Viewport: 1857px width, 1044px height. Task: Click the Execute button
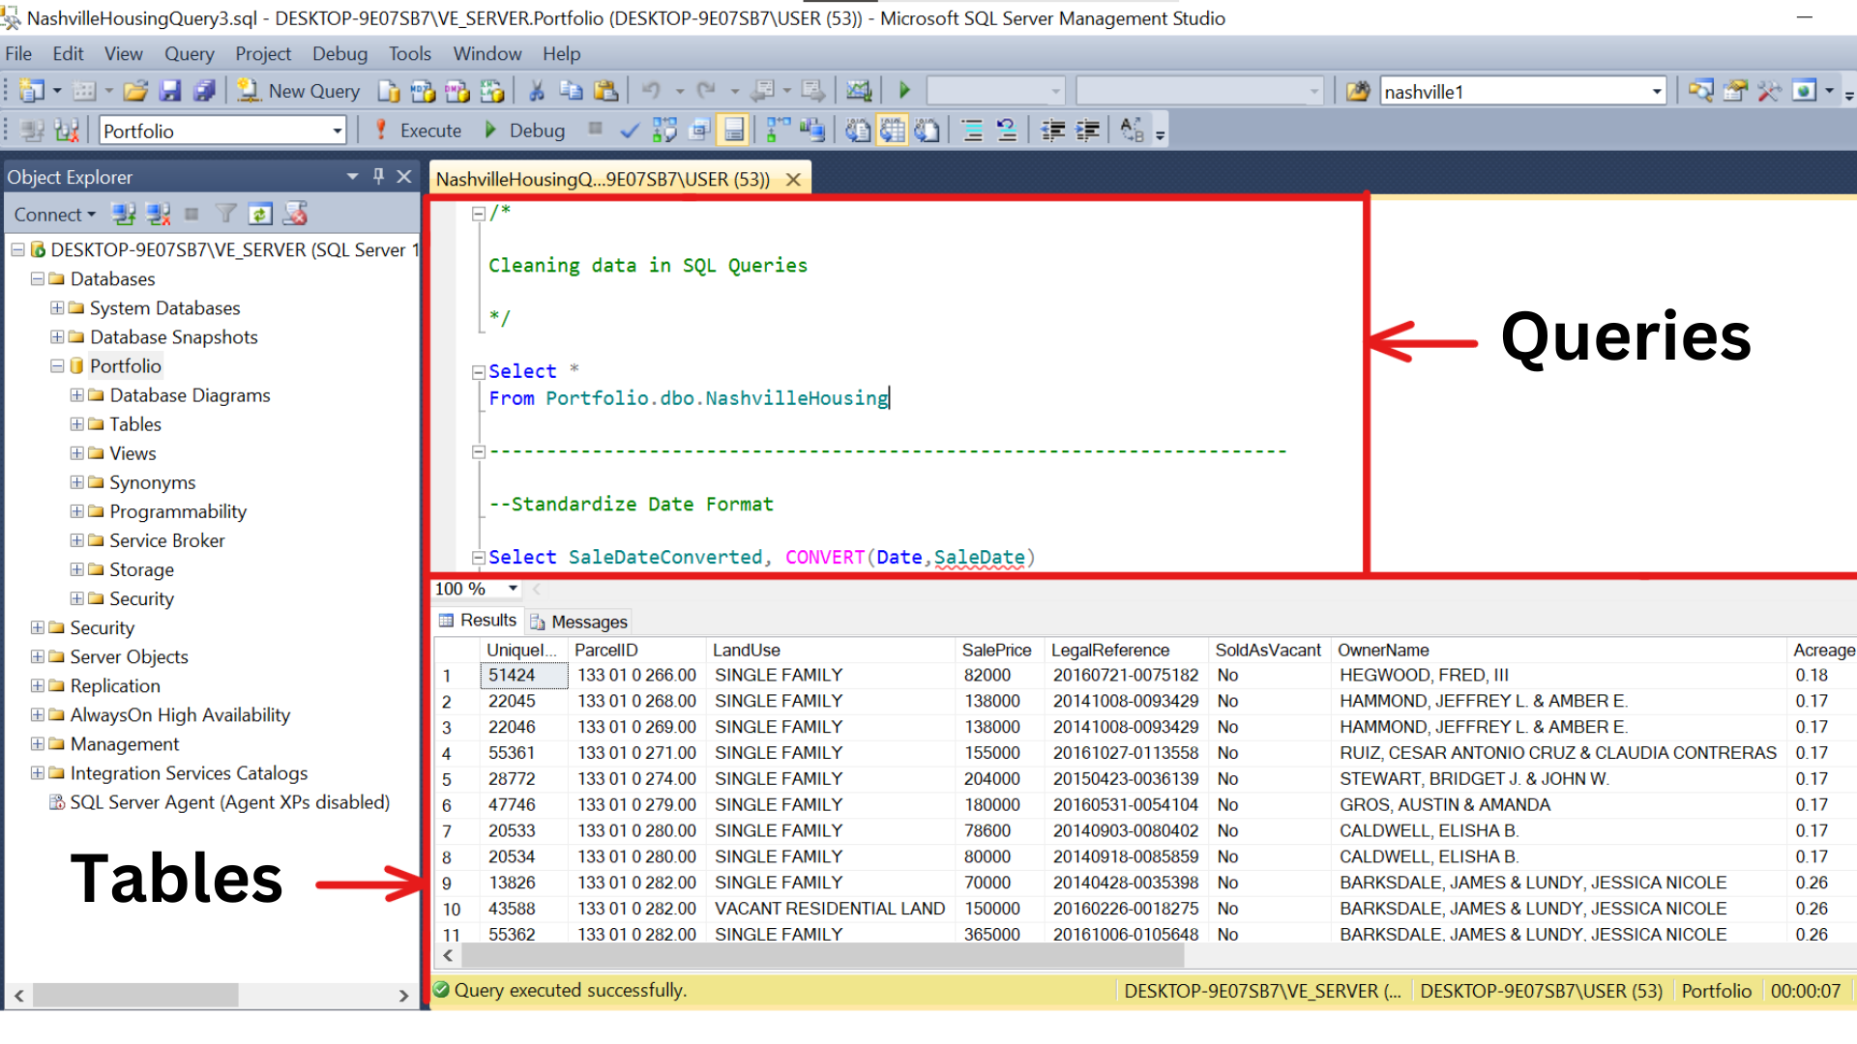click(418, 130)
